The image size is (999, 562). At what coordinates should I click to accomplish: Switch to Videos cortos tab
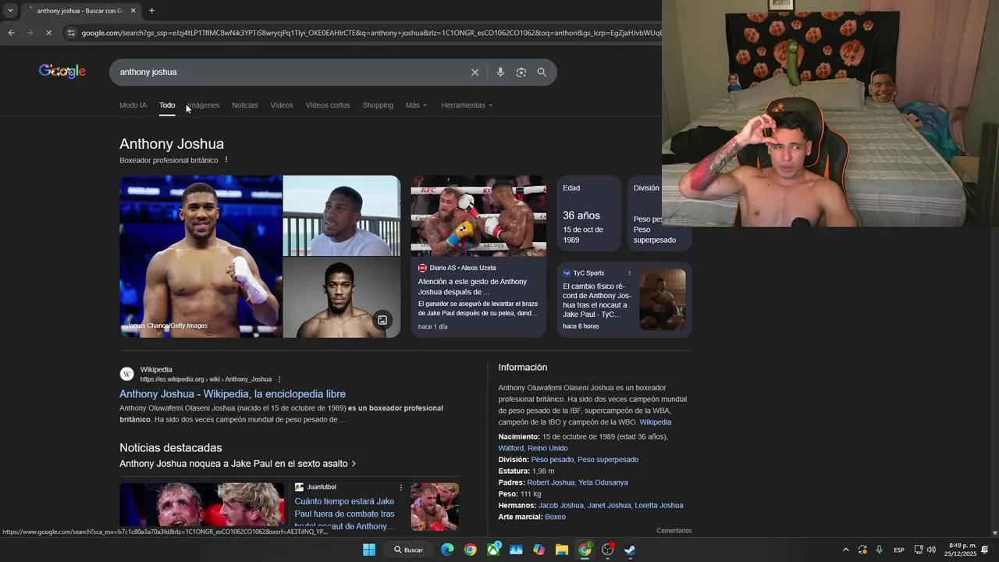coord(328,105)
